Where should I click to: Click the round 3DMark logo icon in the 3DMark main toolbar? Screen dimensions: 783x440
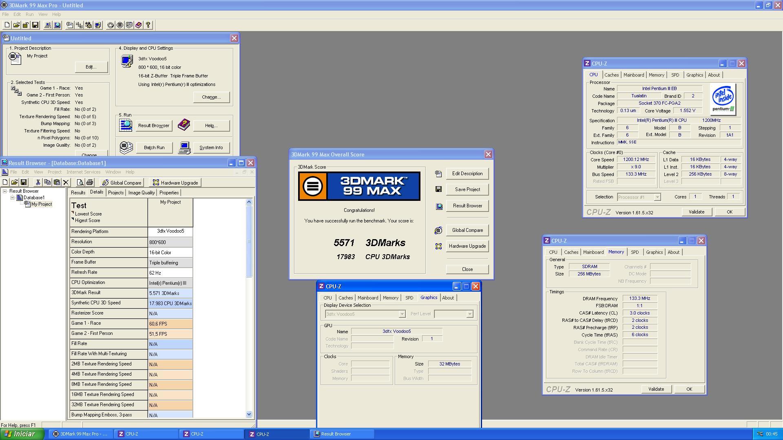coord(120,25)
